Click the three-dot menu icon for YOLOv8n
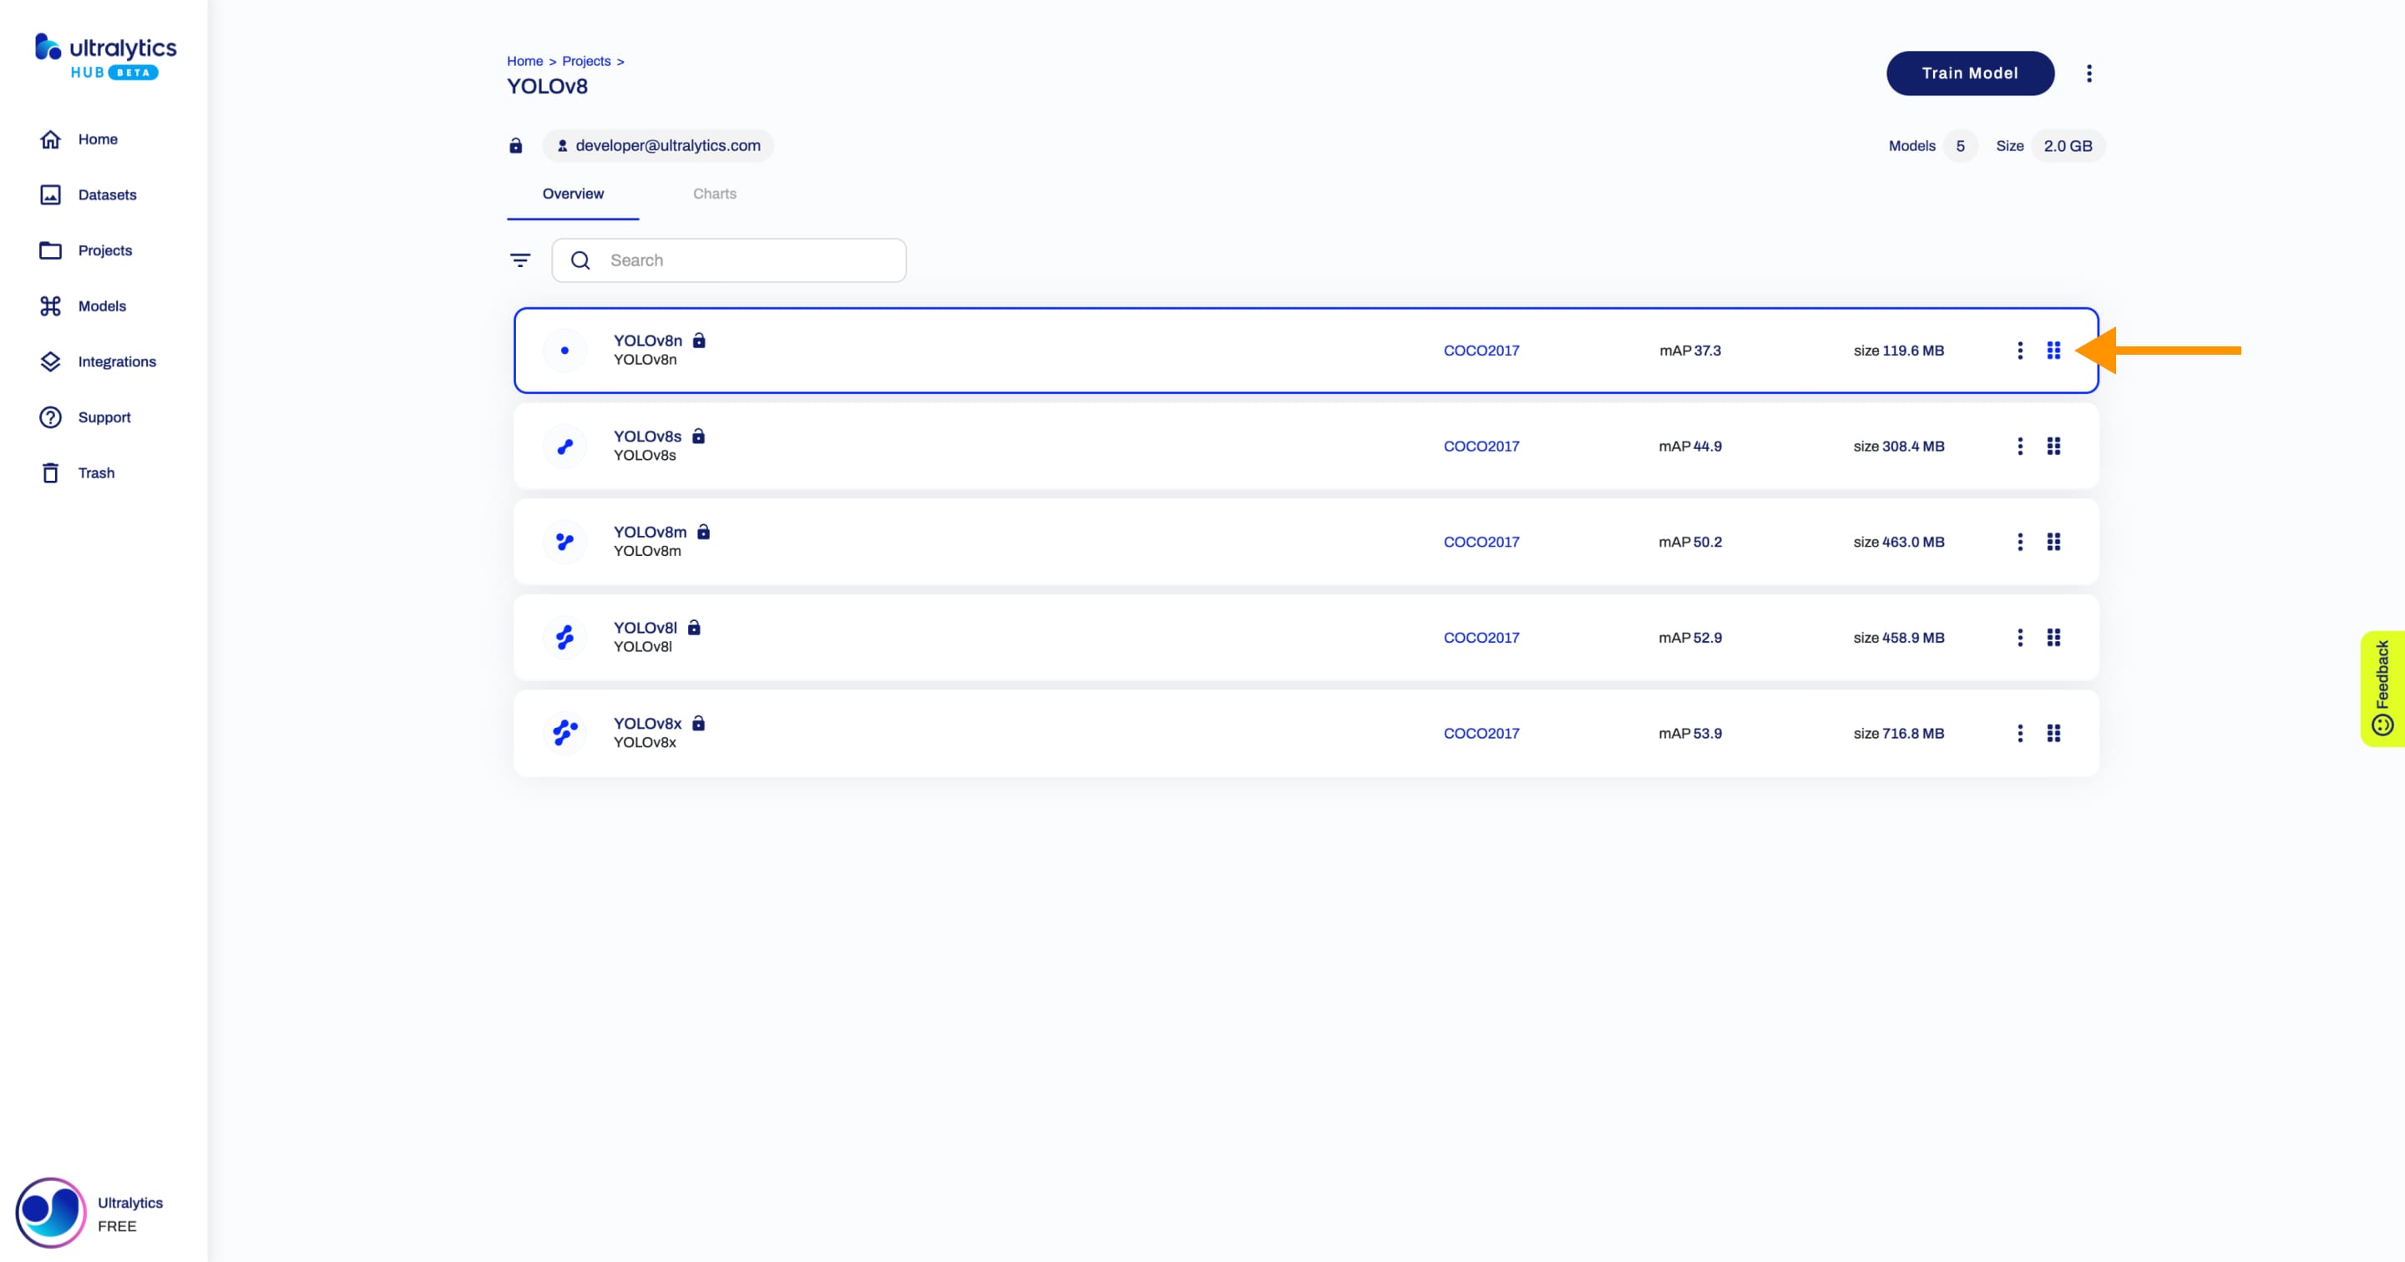 (x=2020, y=350)
